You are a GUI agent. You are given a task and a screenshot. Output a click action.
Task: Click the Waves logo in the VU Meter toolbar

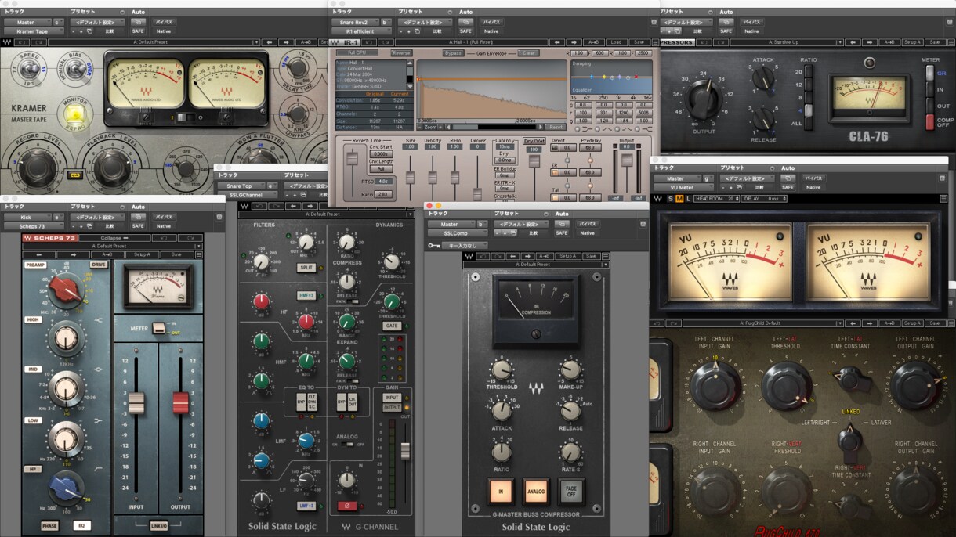[x=657, y=199]
